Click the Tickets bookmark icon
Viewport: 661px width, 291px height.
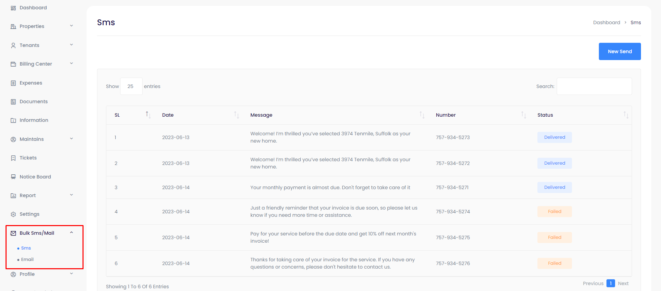(x=13, y=158)
